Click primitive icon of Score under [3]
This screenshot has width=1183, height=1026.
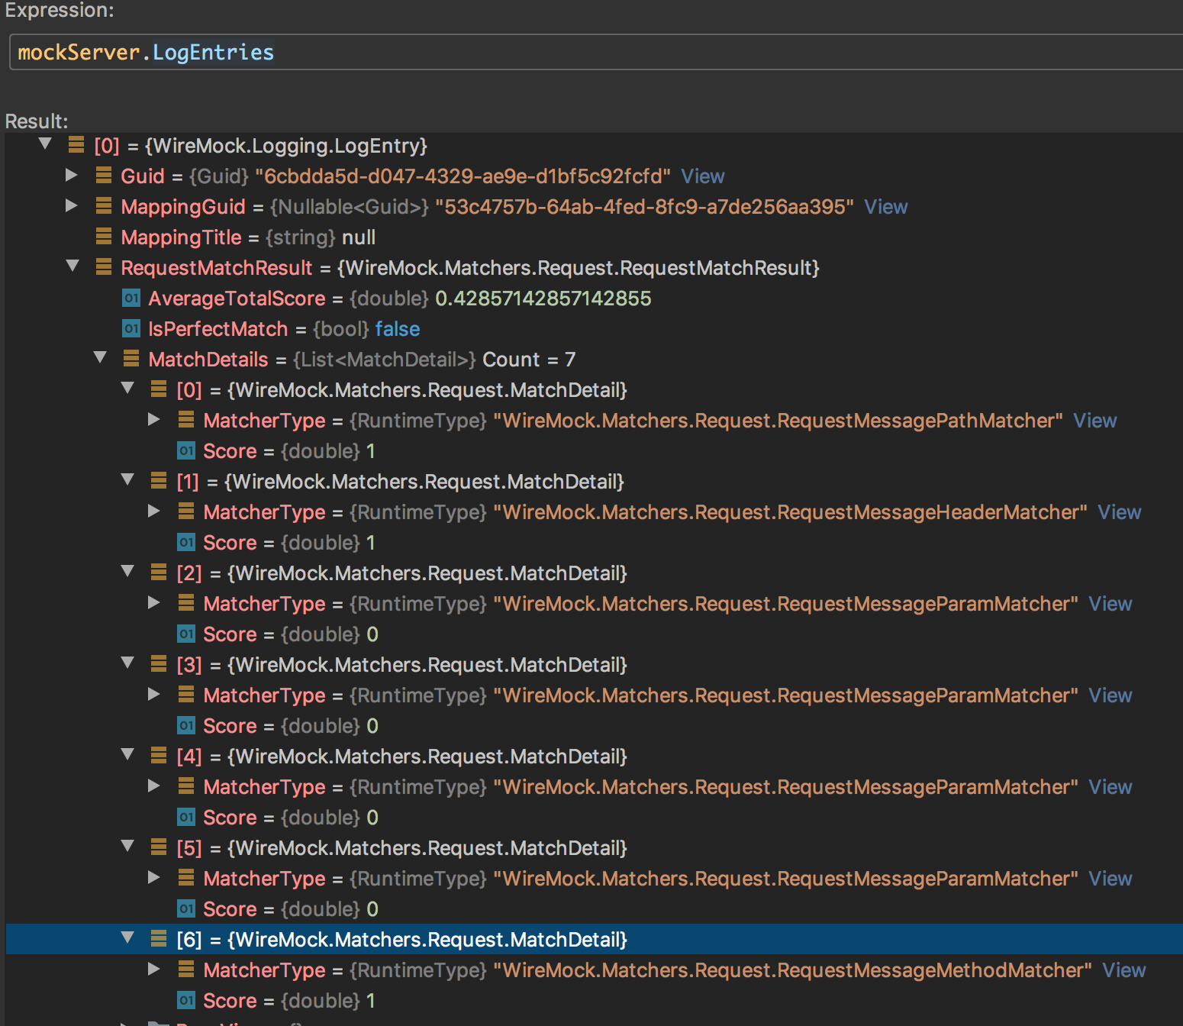186,725
